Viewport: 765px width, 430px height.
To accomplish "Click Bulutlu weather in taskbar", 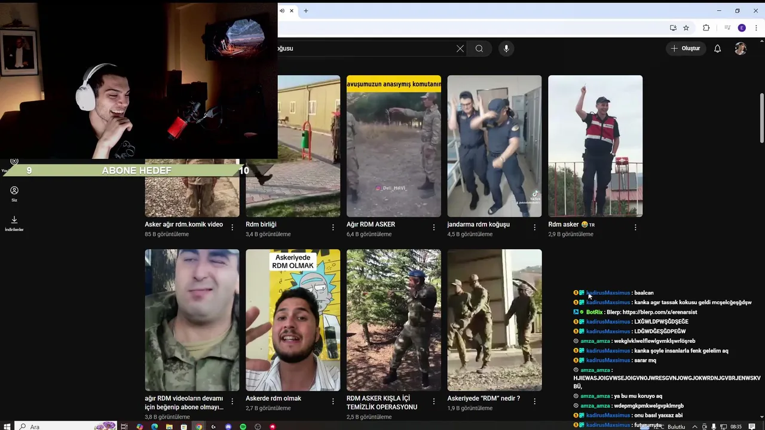I will click(676, 426).
